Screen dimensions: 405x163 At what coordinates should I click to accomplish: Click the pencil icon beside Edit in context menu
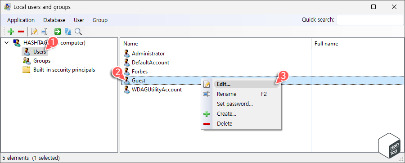[x=207, y=84]
